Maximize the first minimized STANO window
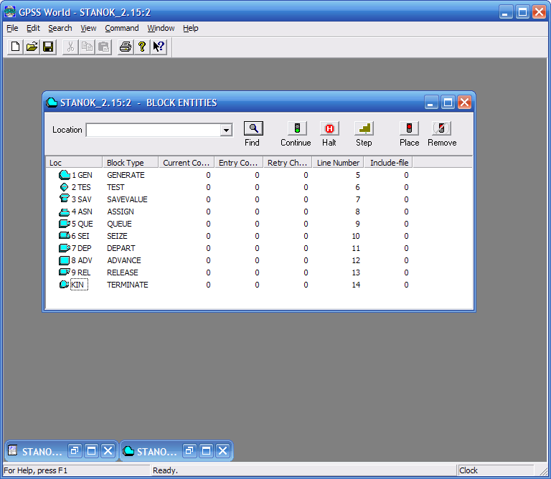 coord(91,450)
